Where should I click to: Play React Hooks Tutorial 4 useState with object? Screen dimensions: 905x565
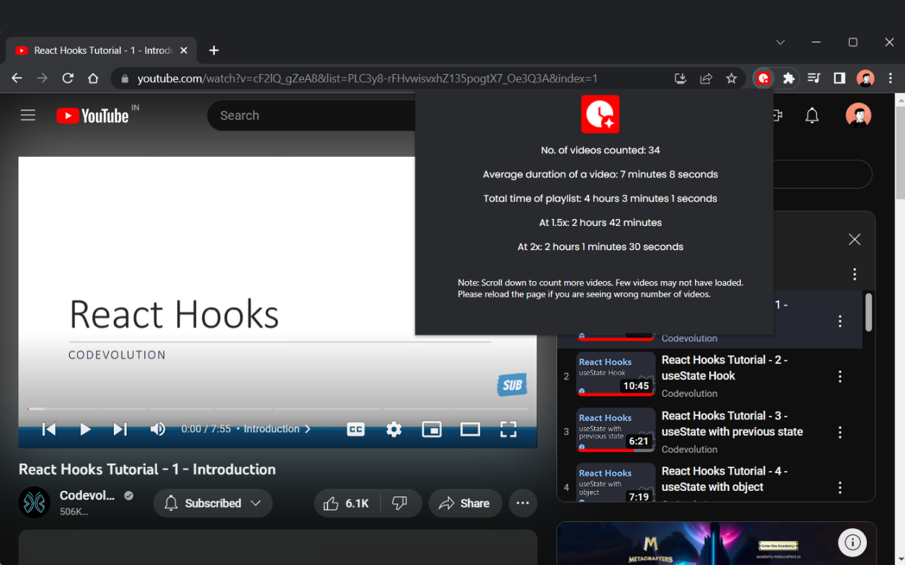[725, 479]
